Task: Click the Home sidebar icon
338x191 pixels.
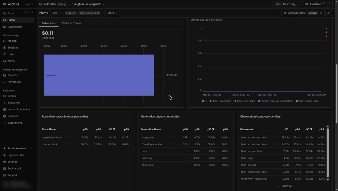Action: pos(4,20)
